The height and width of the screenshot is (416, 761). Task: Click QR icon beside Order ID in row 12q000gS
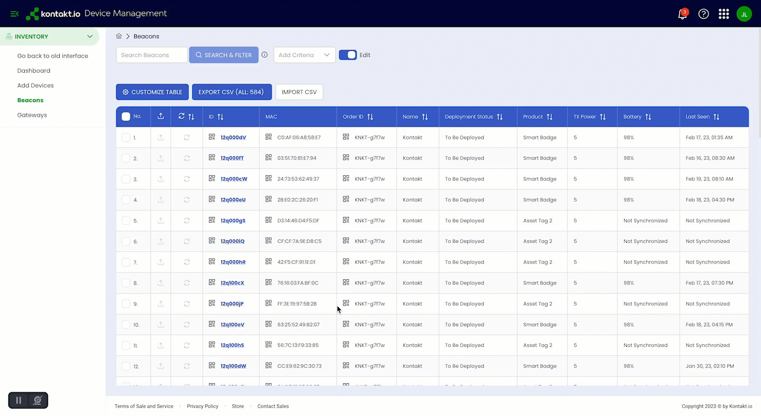pyautogui.click(x=346, y=220)
